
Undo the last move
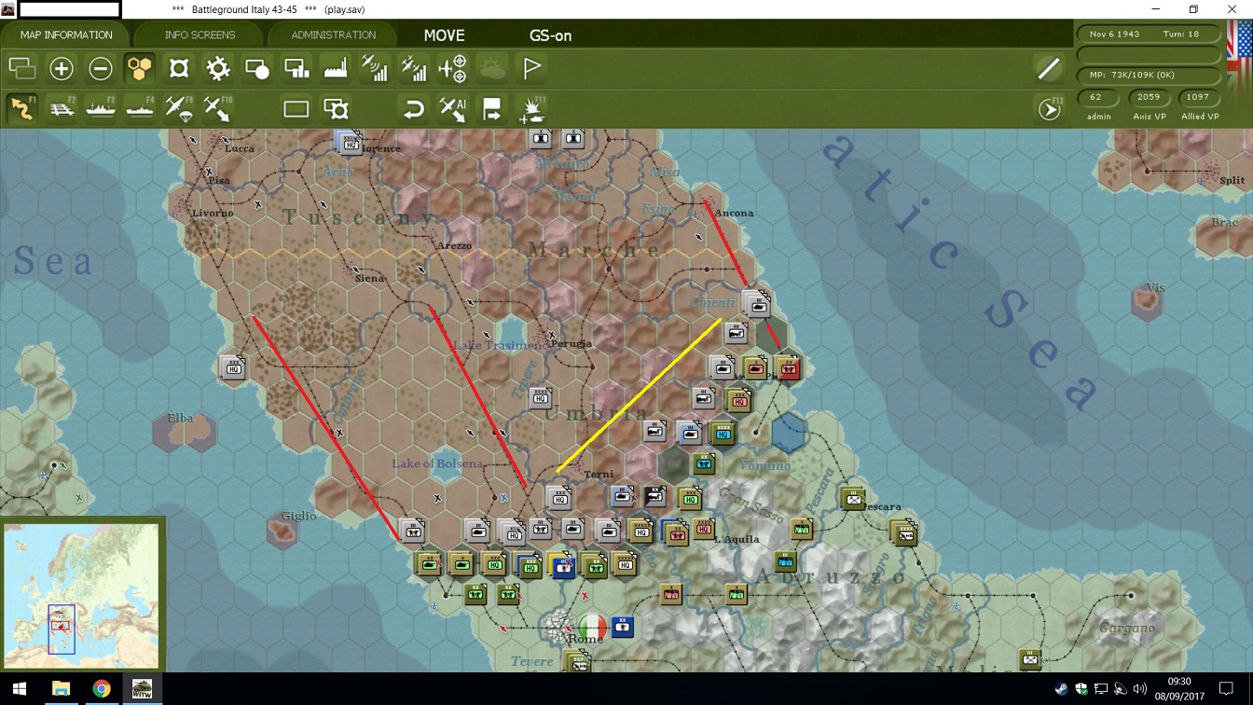[x=414, y=109]
